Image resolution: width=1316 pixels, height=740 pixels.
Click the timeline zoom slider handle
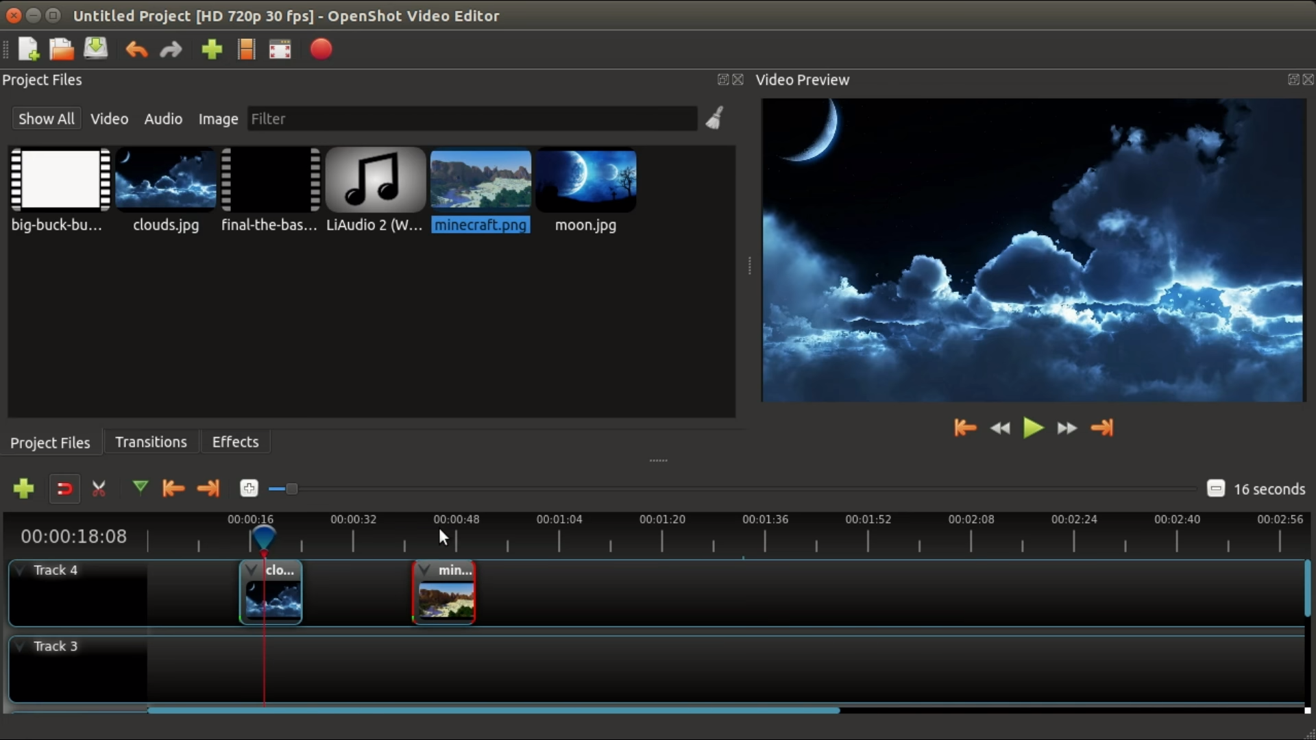[x=292, y=489]
